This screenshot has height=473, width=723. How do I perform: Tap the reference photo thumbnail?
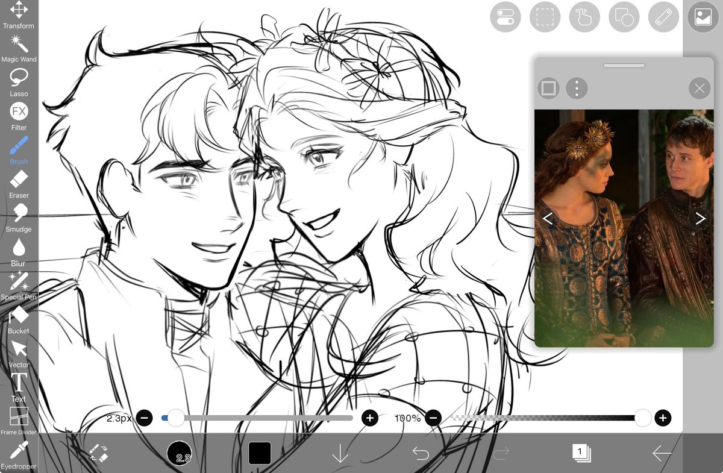[x=624, y=228]
